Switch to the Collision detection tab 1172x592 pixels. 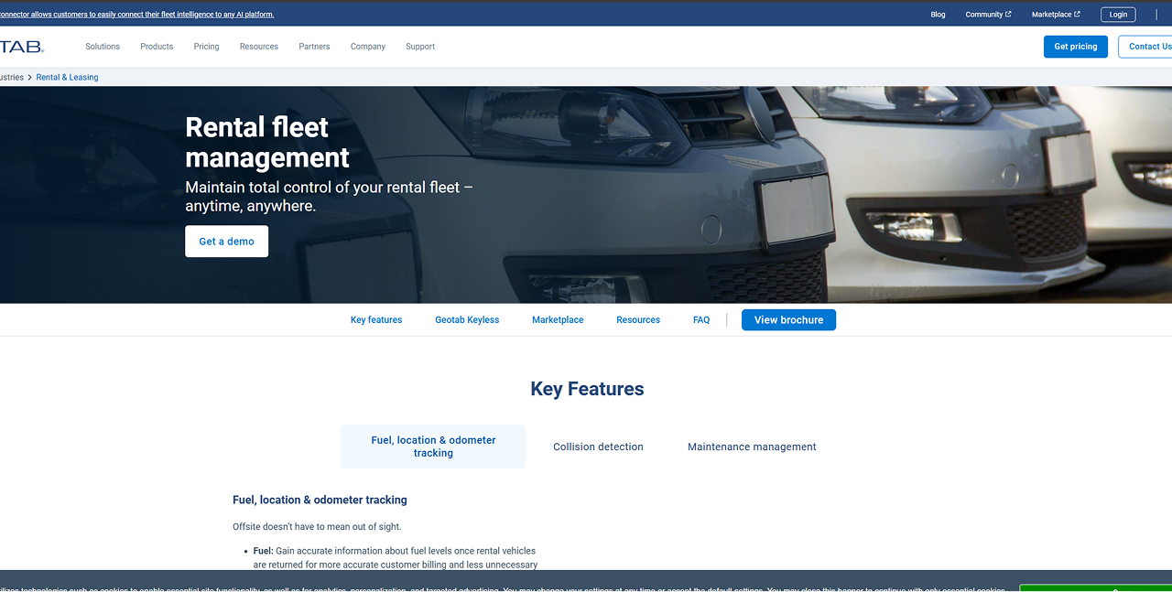point(598,447)
